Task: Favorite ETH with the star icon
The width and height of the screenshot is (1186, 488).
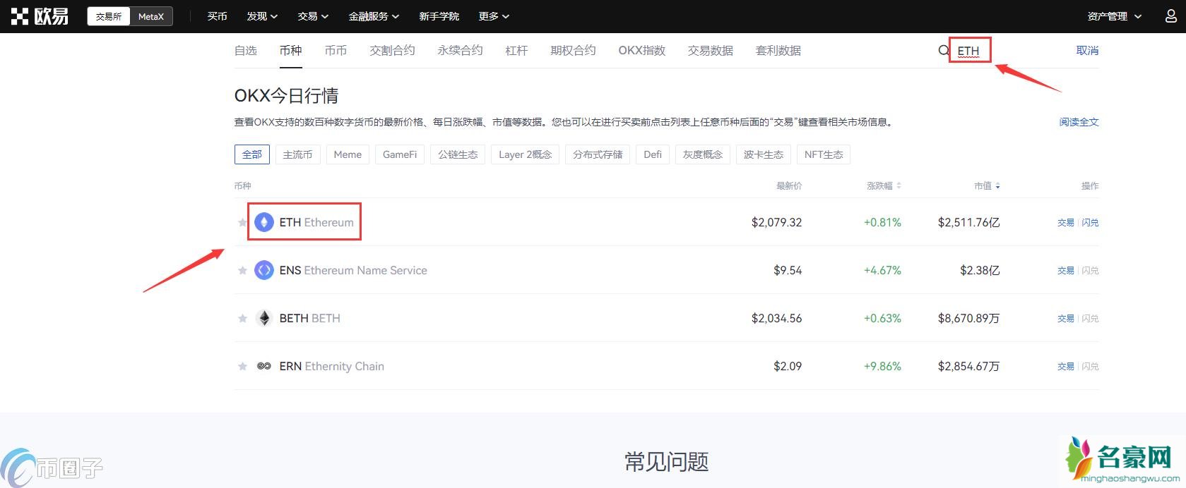Action: [242, 222]
